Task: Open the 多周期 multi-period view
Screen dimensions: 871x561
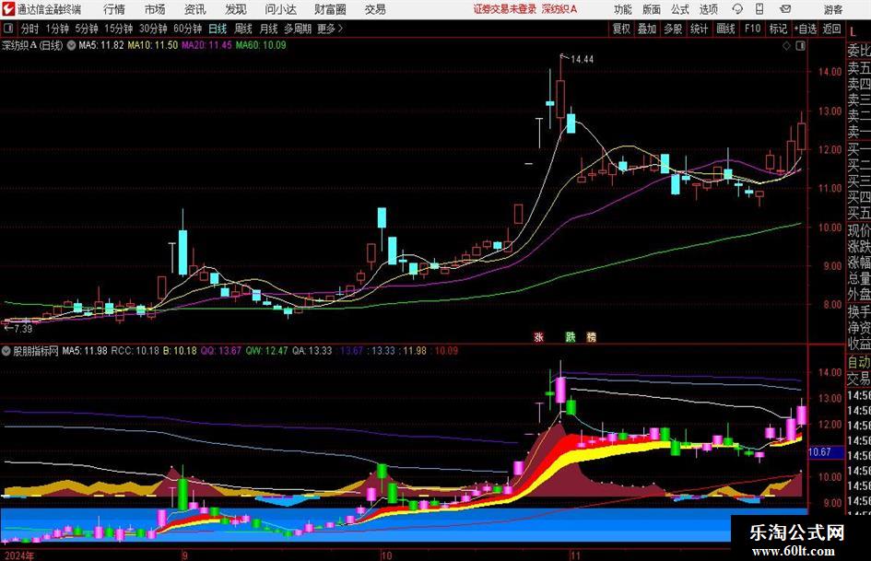Action: [x=298, y=29]
